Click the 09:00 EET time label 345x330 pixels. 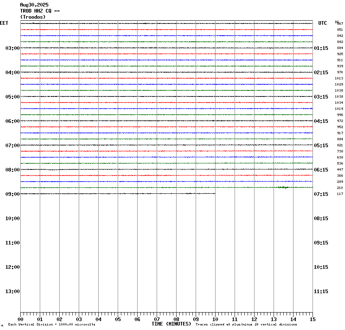point(13,194)
